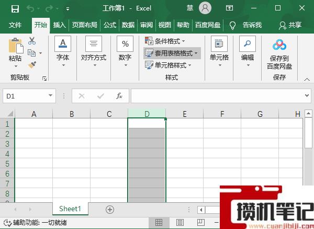Click the Format Painter brush icon
314x229 pixels.
[x=32, y=64]
